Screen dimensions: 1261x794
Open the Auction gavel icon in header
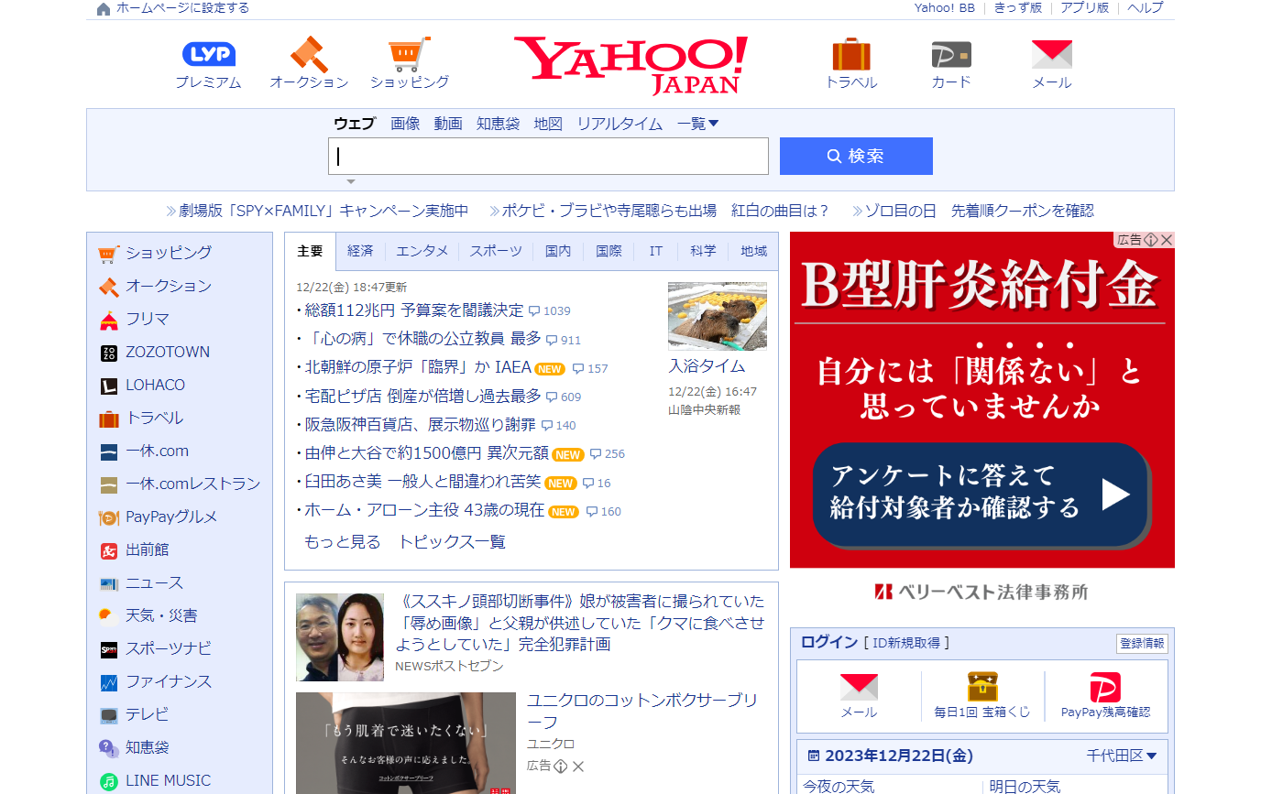coord(309,54)
